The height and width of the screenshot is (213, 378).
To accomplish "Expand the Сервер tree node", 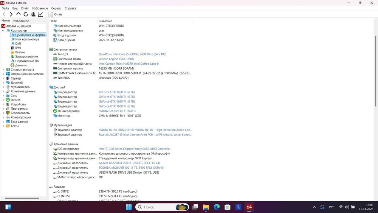I will pos(3,78).
